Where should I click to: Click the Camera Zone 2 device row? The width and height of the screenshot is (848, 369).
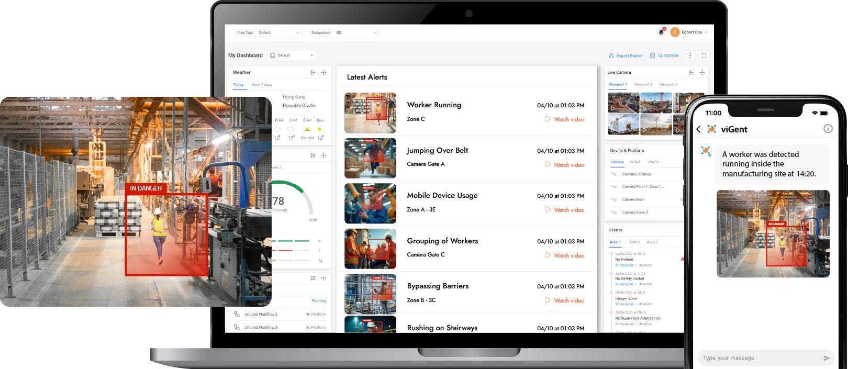click(x=647, y=213)
